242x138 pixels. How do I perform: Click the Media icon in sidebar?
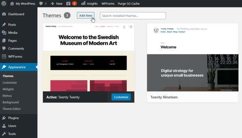(4, 33)
